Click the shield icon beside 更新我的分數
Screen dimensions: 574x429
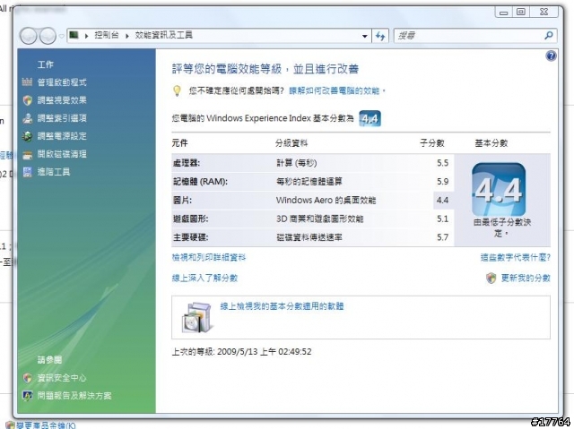click(x=491, y=278)
